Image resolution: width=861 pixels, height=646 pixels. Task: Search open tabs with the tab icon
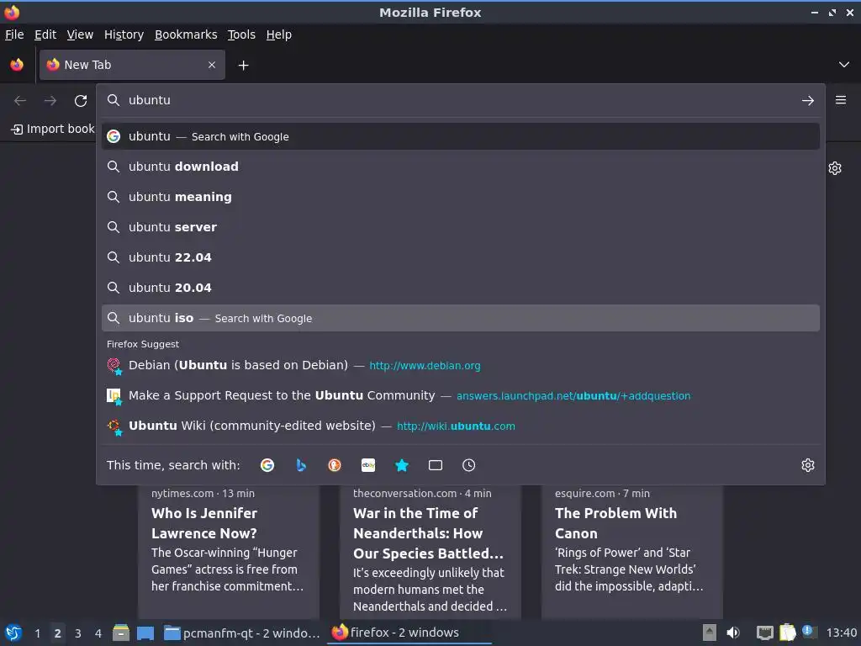436,465
